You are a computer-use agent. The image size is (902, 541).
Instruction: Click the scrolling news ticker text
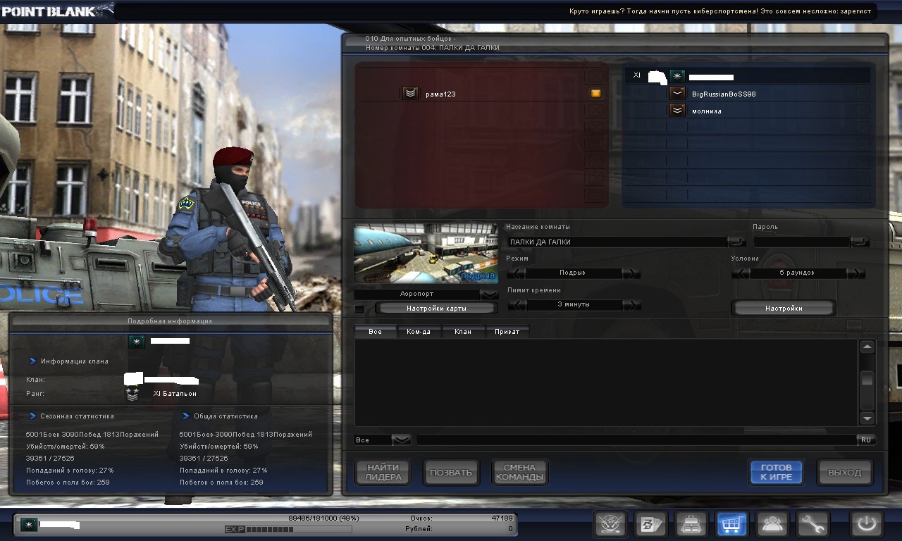point(720,11)
